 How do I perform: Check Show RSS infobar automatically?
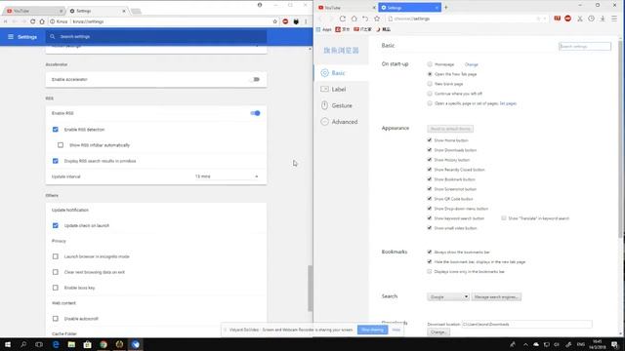click(x=61, y=145)
